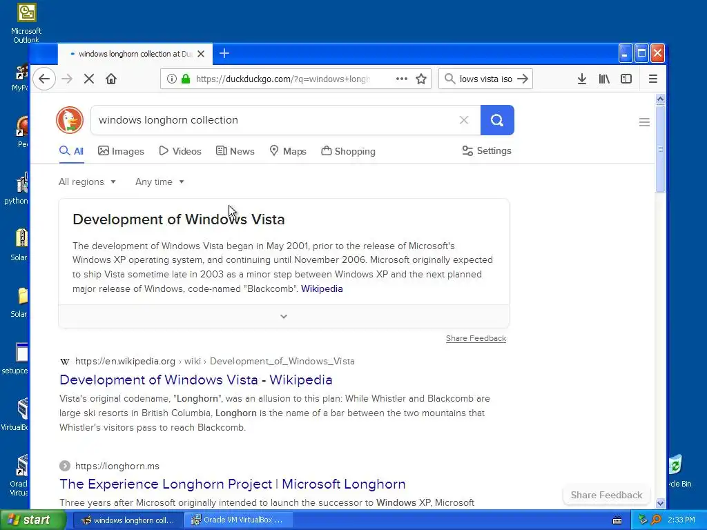Go back with the browser back arrow
This screenshot has width=707, height=530.
[44, 79]
